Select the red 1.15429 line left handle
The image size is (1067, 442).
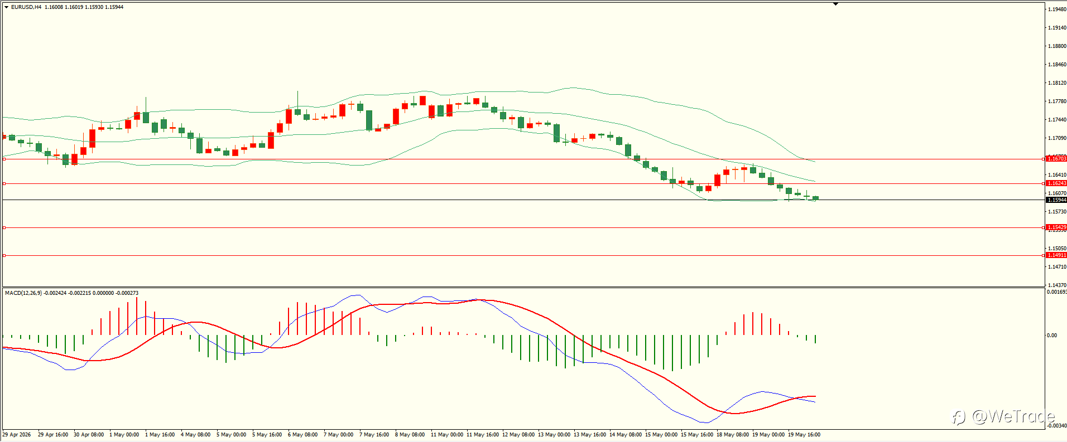tap(4, 227)
